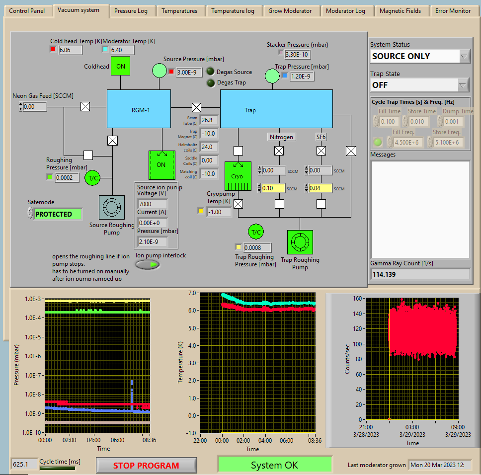Toggle the Coldhead ON button
The width and height of the screenshot is (481, 475).
[120, 66]
